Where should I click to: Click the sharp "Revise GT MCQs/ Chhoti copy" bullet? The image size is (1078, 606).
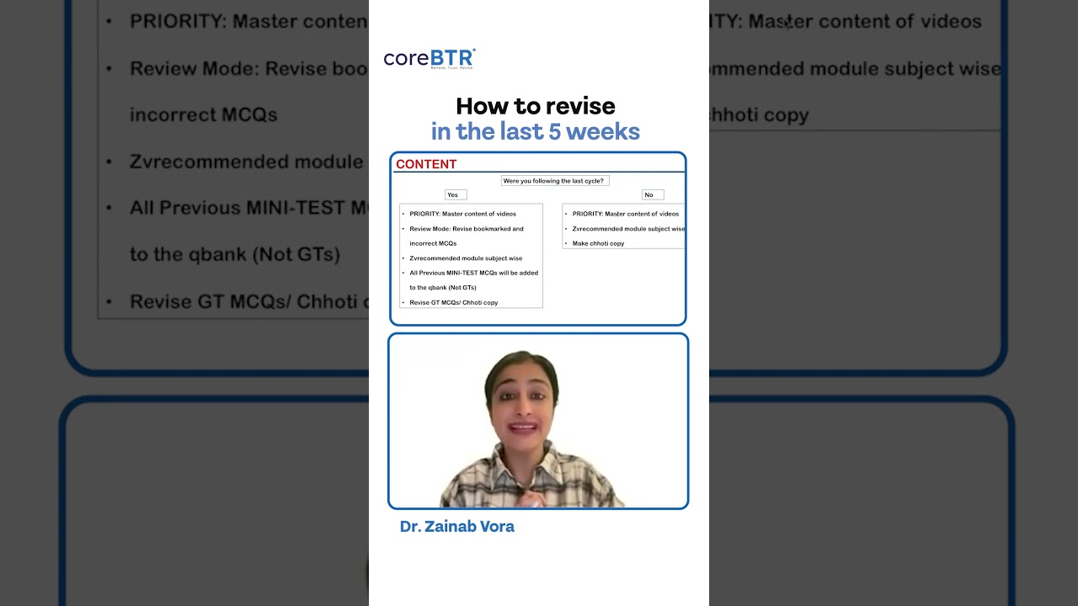pos(454,303)
